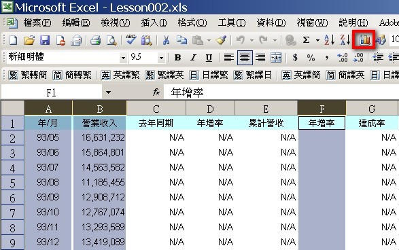This screenshot has height=250, width=399.
Task: Open the 工具 menu
Action: pyautogui.click(x=232, y=23)
